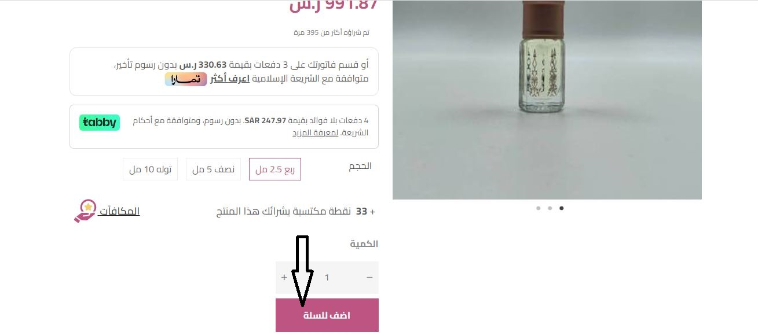
Task: Jump to the leftmost carousel dot
Action: [539, 208]
